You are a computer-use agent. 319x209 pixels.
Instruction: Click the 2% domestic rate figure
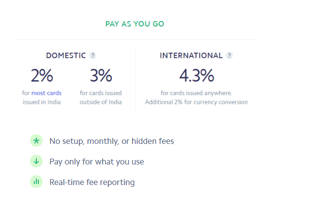pyautogui.click(x=42, y=75)
